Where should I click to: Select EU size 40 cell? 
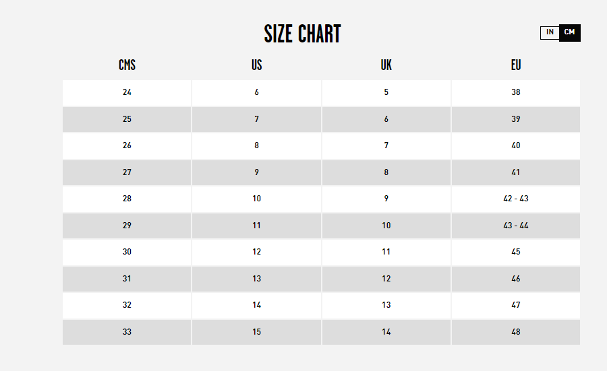pyautogui.click(x=516, y=146)
